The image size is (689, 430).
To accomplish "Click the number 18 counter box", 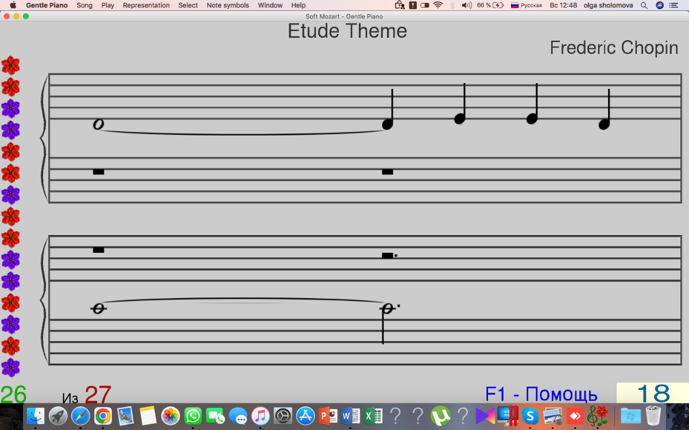I will point(653,393).
